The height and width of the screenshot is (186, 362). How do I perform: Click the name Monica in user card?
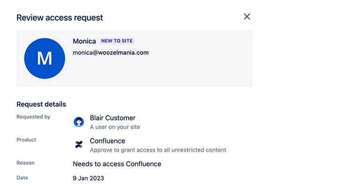point(84,41)
